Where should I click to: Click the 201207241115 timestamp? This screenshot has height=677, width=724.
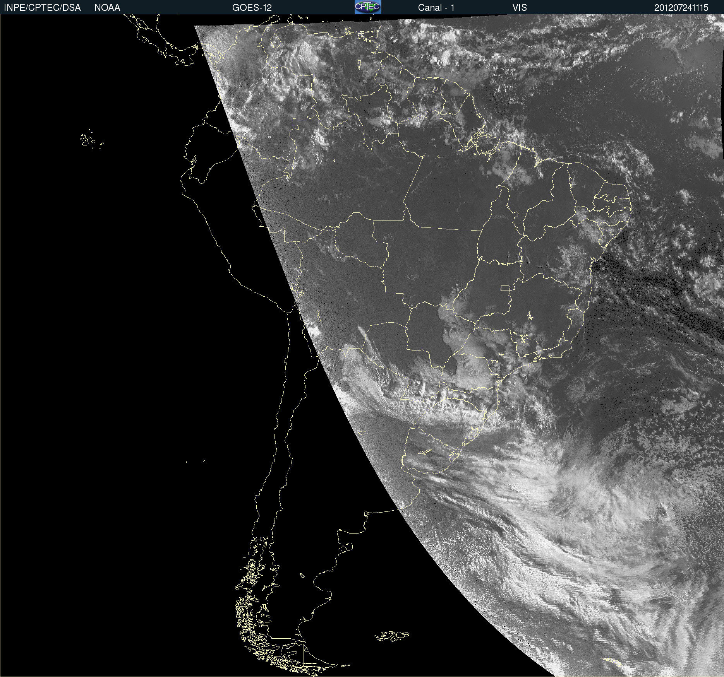coord(681,8)
